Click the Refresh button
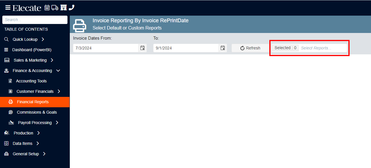Viewport: 371px width, 168px height. coord(251,48)
